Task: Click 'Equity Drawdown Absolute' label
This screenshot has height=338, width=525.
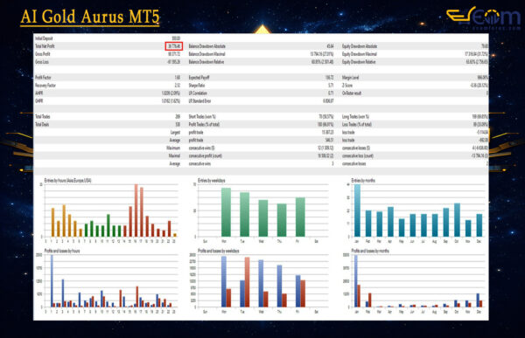Action: coord(360,46)
